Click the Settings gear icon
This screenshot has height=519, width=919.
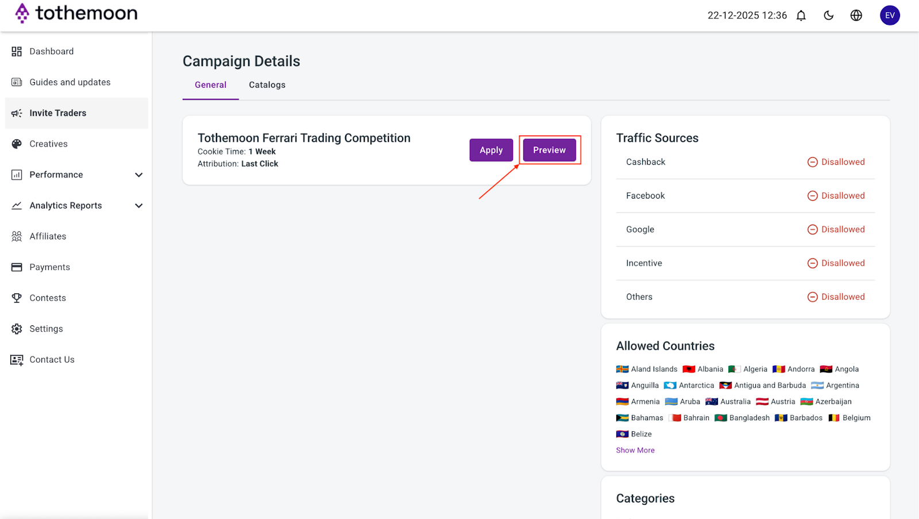point(17,329)
